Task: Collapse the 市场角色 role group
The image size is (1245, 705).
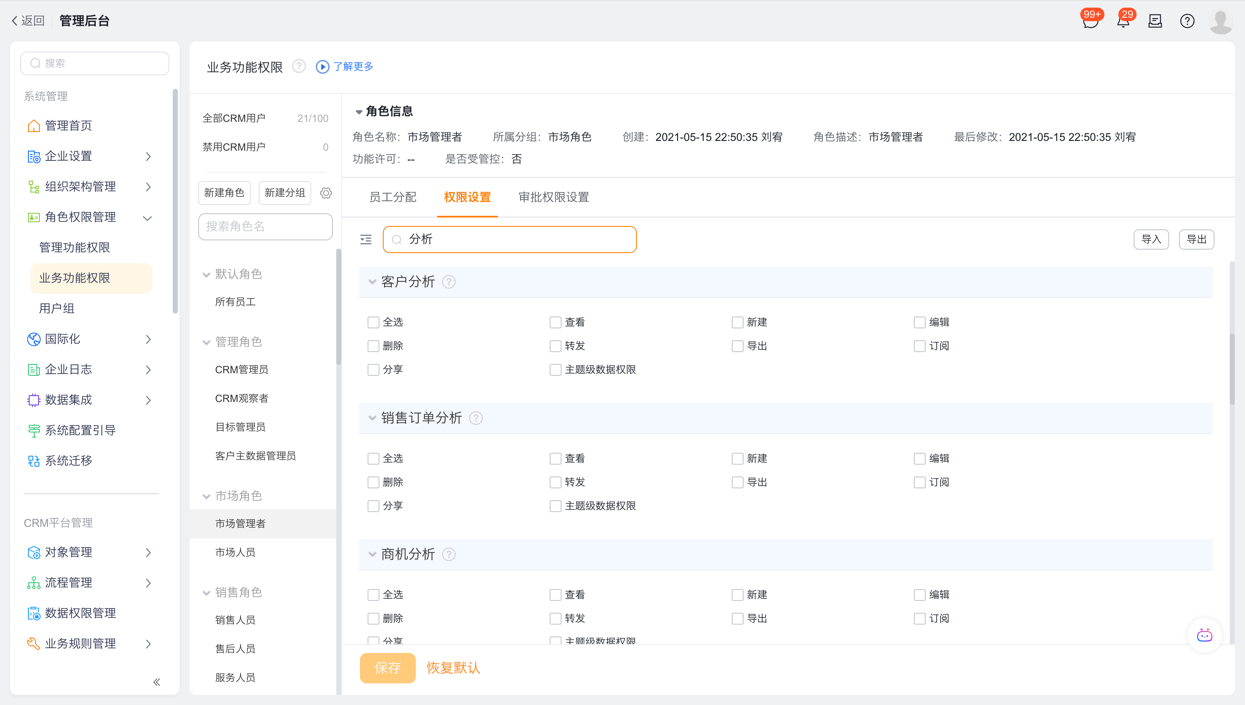Action: click(x=206, y=496)
